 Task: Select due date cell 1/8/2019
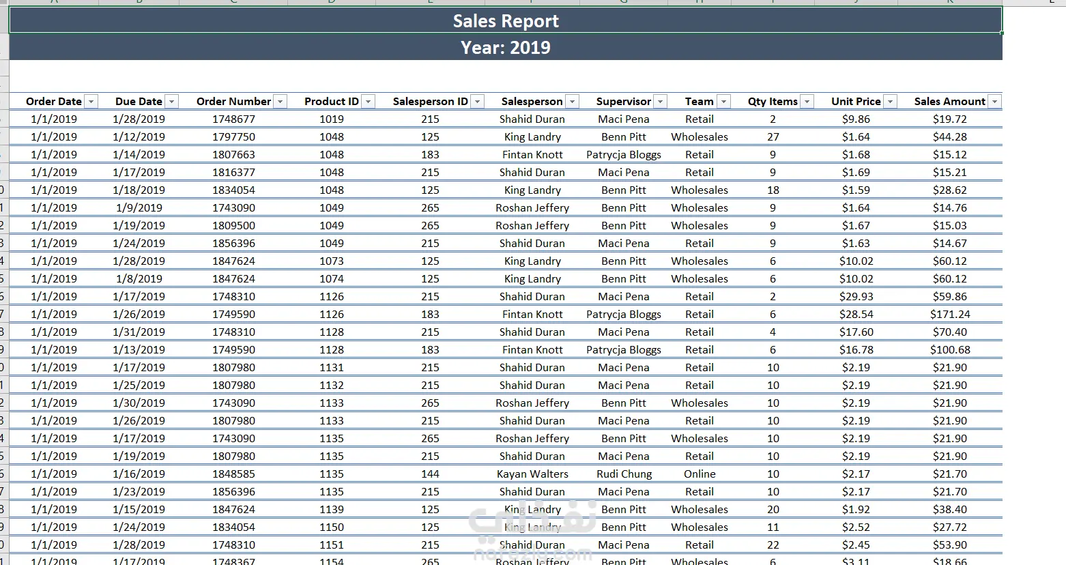[139, 278]
